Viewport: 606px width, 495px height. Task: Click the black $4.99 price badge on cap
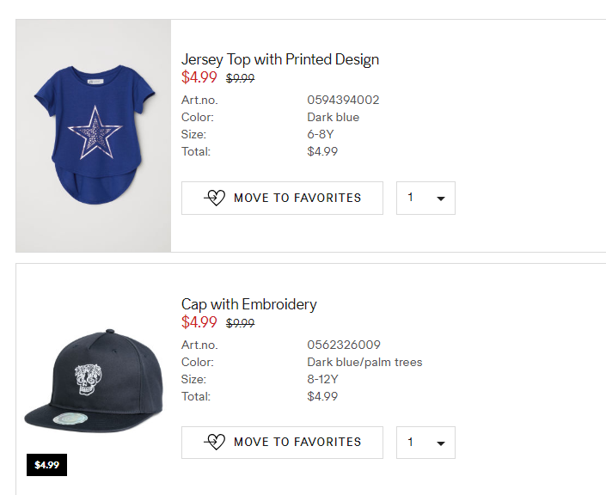click(x=46, y=465)
